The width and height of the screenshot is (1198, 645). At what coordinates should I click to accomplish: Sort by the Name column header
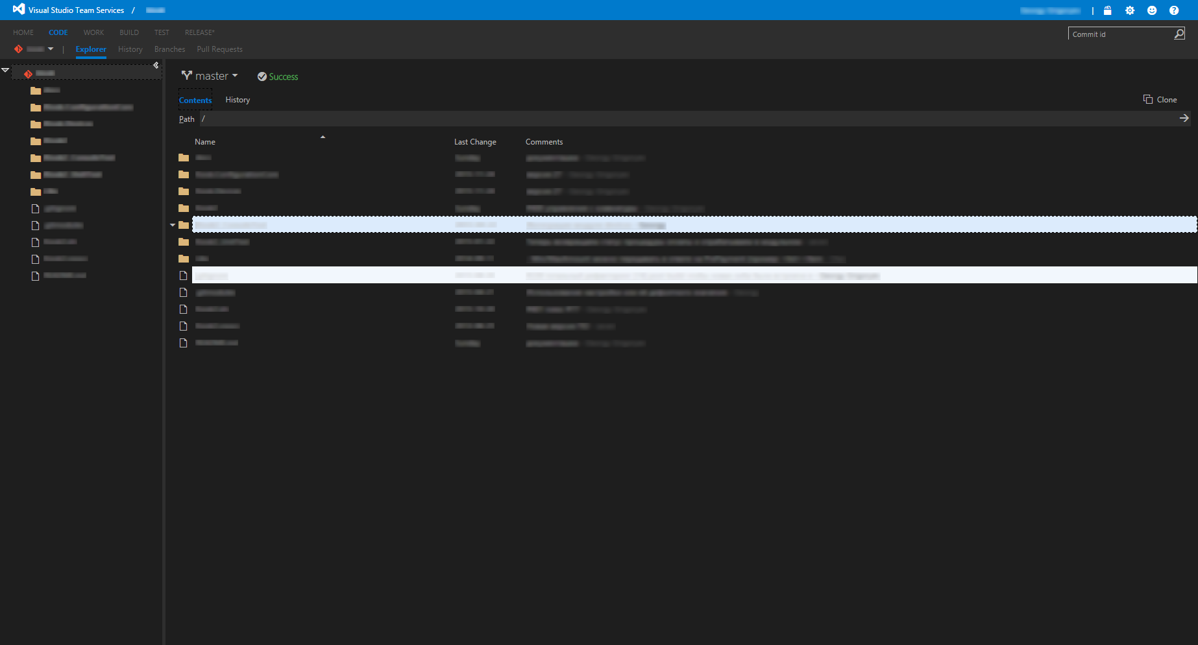[x=205, y=142]
